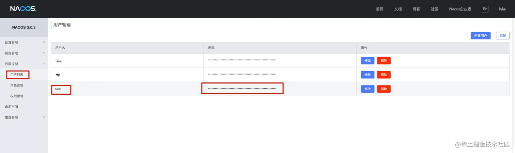Viewport: 515px width, 153px height.
Task: Select the test username cell
Action: 58,89
